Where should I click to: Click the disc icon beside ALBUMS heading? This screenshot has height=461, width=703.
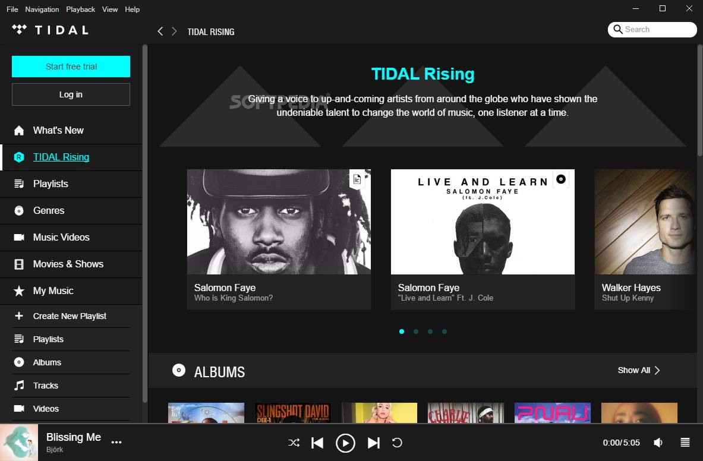[178, 370]
